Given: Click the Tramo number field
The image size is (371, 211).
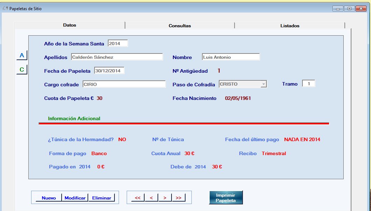Looking at the screenshot, I should 309,84.
